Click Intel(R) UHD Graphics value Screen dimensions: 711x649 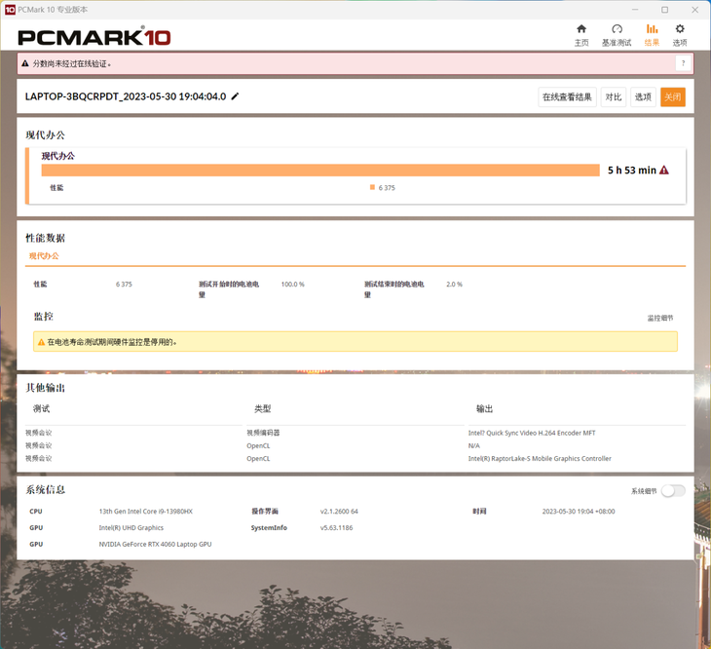point(131,528)
